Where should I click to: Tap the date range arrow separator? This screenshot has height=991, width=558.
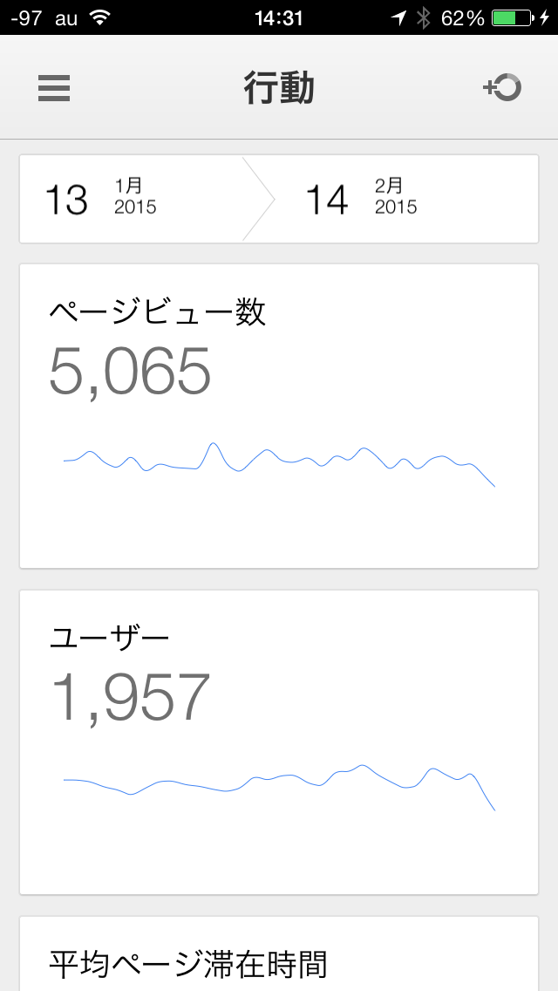[260, 199]
